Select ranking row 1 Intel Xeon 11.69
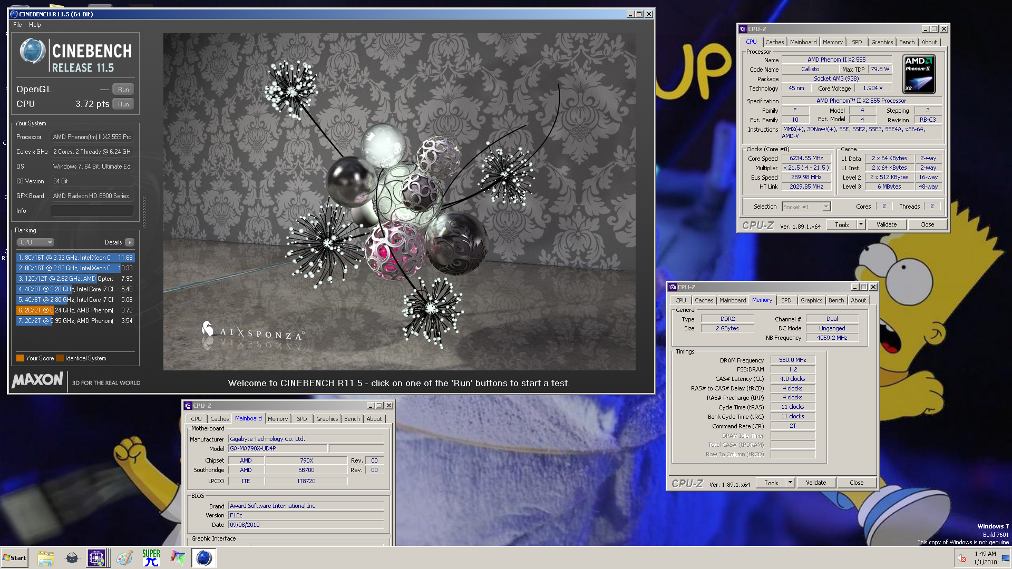Image resolution: width=1012 pixels, height=569 pixels. coord(75,258)
